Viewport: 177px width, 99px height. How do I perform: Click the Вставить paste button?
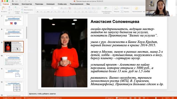[4, 9]
